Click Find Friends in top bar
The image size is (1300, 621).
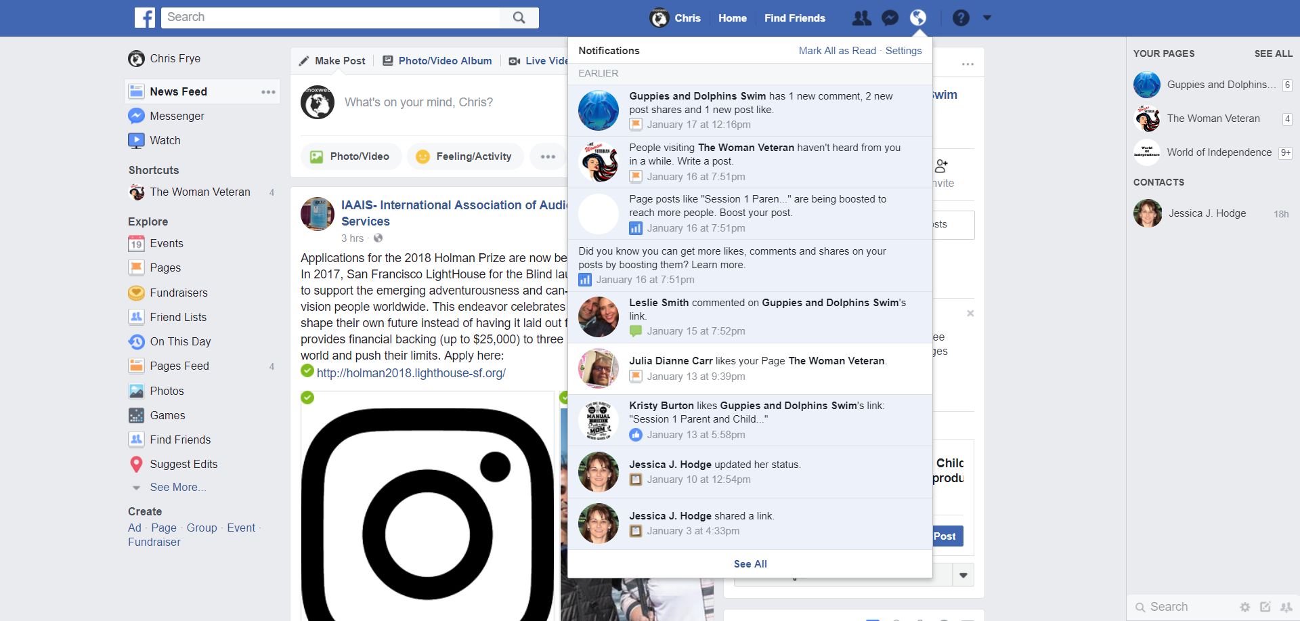[795, 18]
